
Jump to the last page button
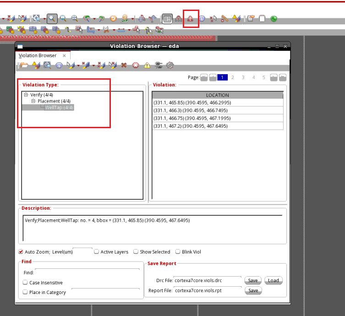(x=283, y=77)
